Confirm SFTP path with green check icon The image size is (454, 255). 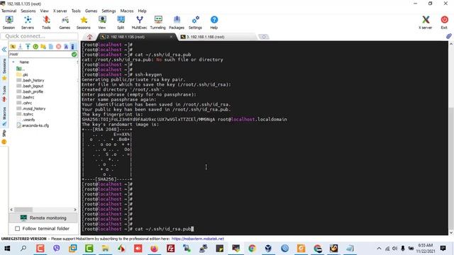click(x=74, y=54)
